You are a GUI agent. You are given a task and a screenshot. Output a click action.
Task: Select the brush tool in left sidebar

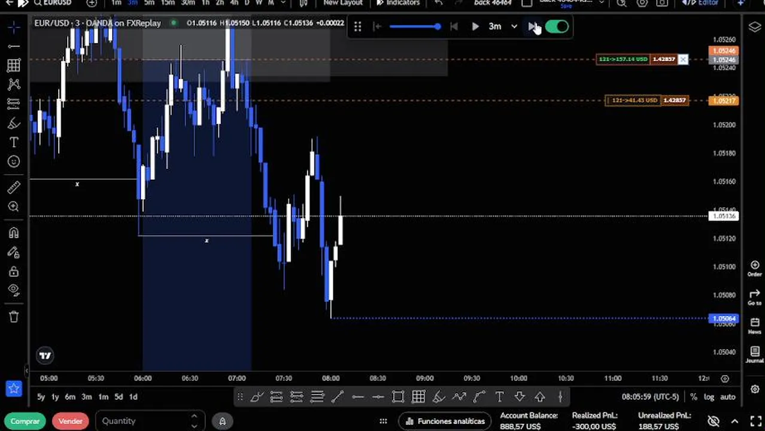coord(14,123)
